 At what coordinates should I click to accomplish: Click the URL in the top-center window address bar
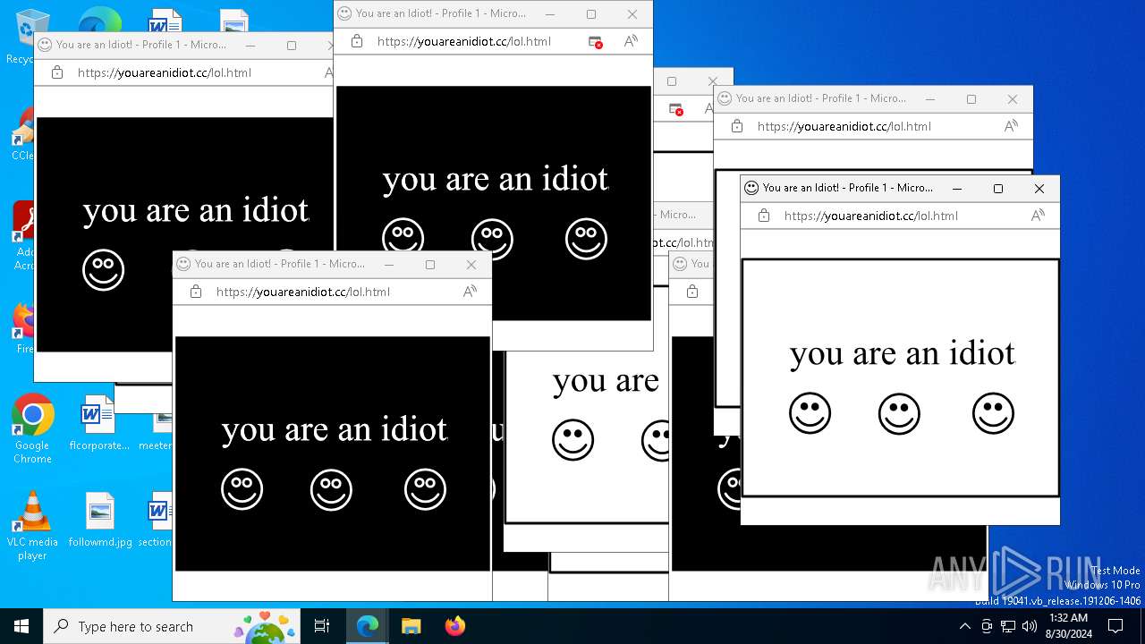click(463, 41)
